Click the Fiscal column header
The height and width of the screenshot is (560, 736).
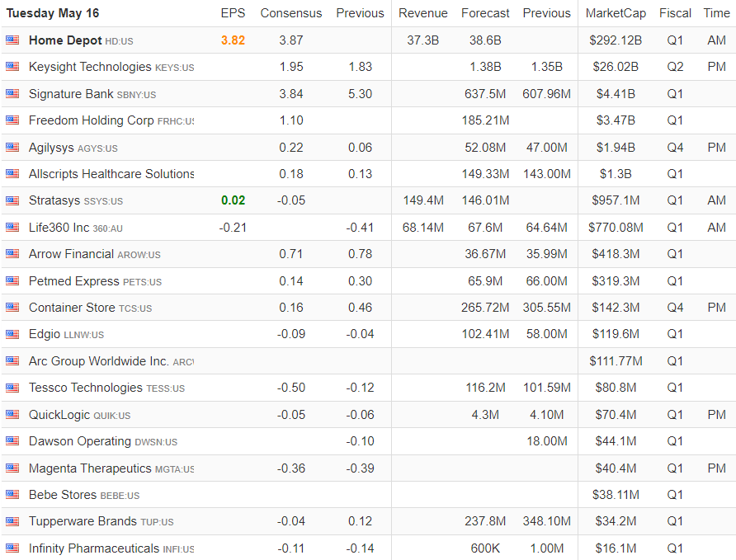(675, 13)
